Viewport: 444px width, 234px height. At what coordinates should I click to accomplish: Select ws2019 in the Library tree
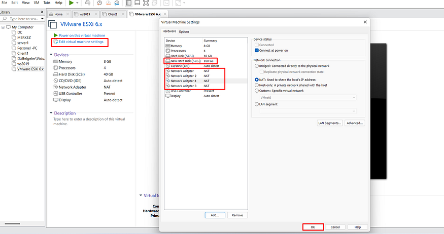pos(23,64)
